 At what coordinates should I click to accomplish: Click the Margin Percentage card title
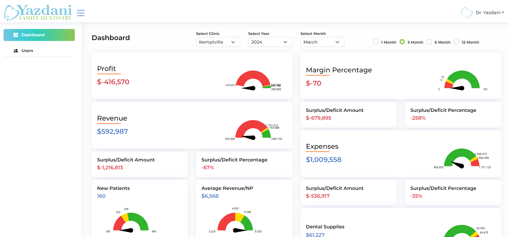pyautogui.click(x=339, y=70)
